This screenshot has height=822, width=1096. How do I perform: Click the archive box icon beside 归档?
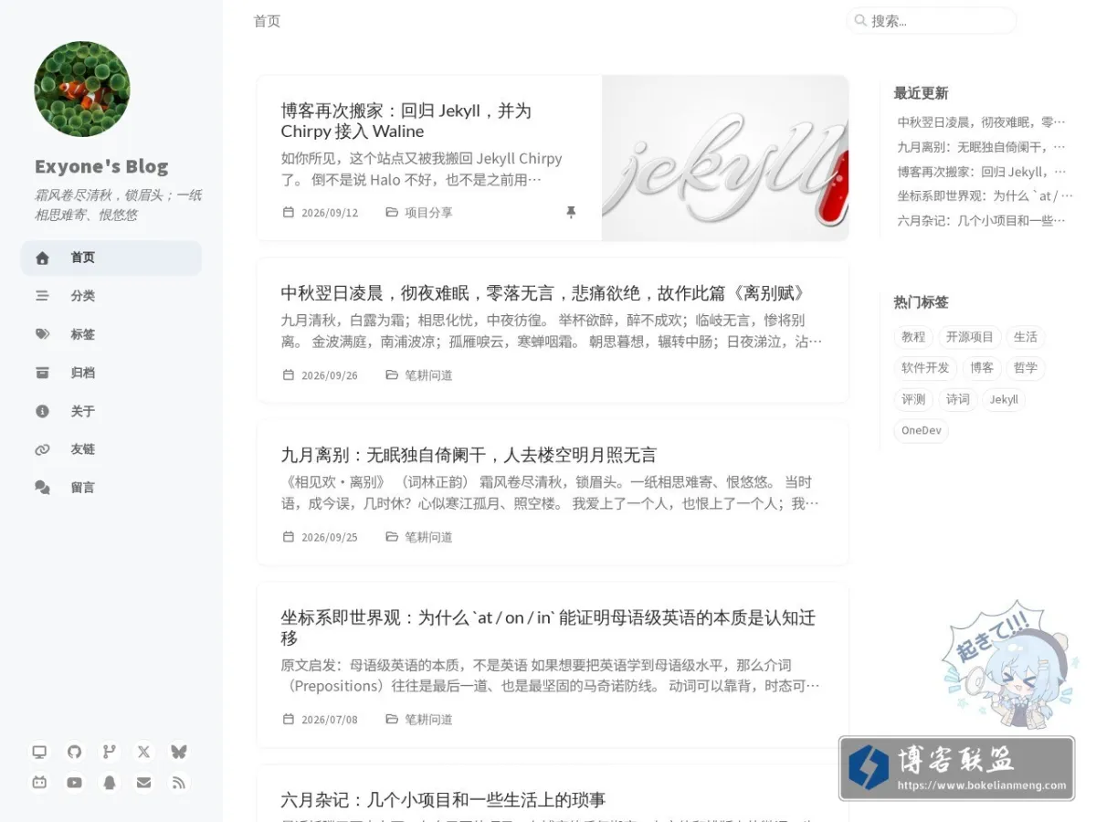(x=42, y=373)
